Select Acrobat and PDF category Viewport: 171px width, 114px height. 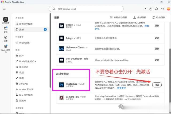coord(24,89)
